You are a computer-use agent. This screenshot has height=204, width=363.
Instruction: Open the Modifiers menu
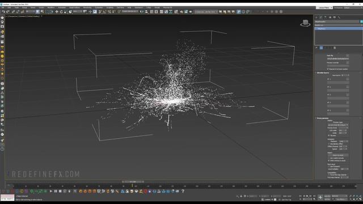[51, 7]
